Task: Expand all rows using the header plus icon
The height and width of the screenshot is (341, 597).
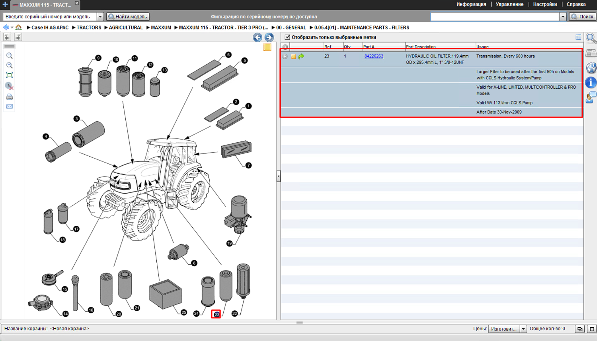Action: click(285, 47)
